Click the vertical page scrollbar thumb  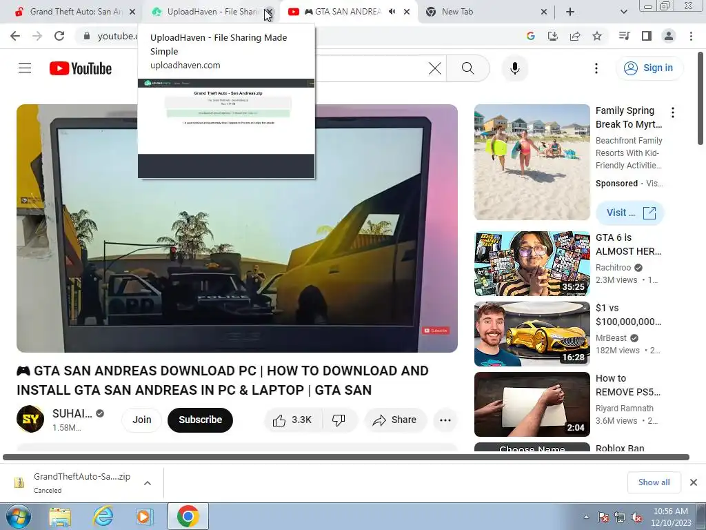[700, 99]
